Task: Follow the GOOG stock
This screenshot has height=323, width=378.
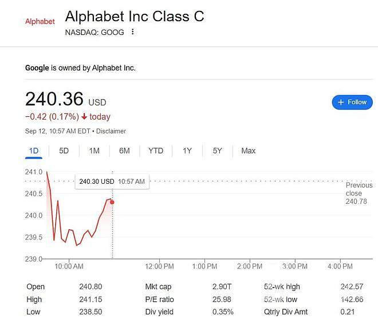Action: 352,102
